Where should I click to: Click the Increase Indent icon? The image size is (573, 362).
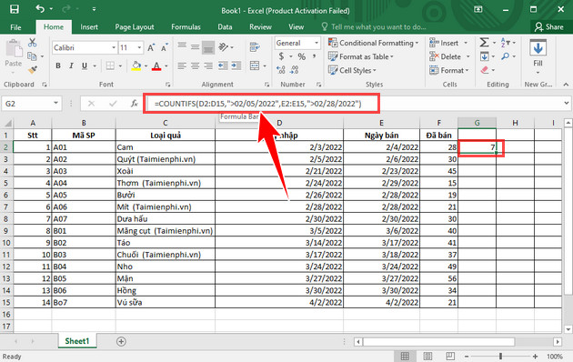236,65
